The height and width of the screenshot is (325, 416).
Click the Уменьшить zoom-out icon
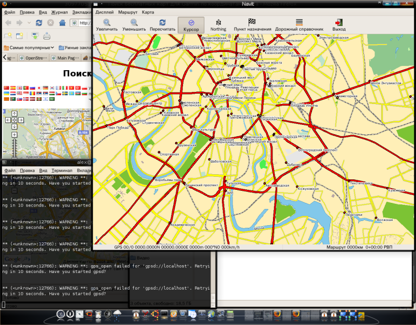point(134,22)
